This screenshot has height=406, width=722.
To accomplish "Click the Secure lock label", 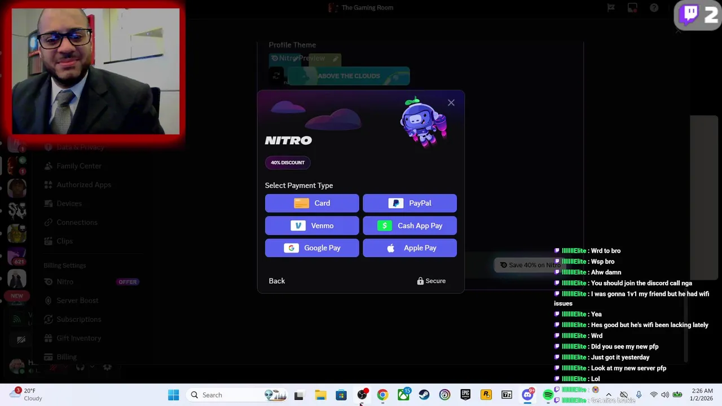I will (432, 281).
